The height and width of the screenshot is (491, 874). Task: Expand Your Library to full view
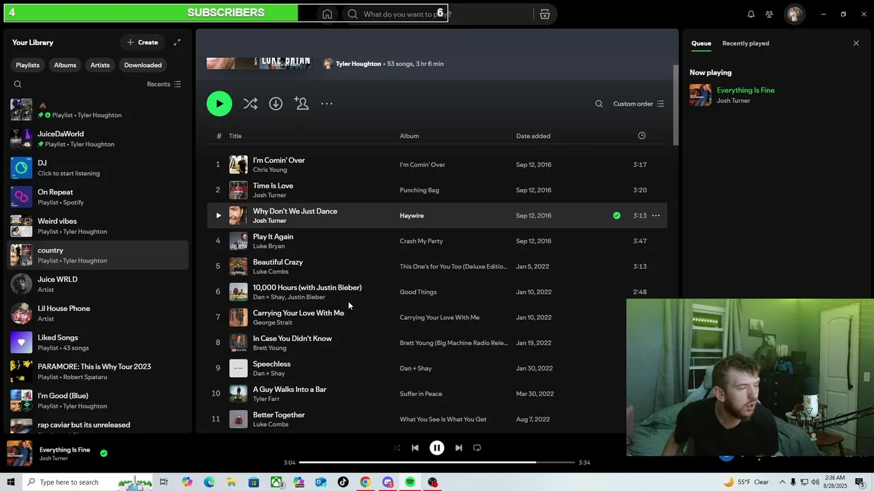177,42
